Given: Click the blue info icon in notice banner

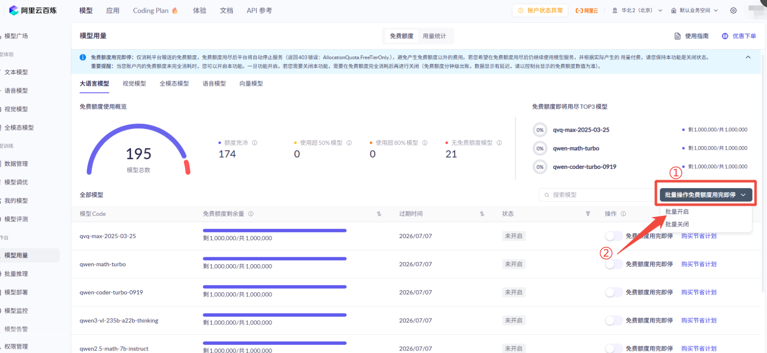Looking at the screenshot, I should [x=83, y=57].
